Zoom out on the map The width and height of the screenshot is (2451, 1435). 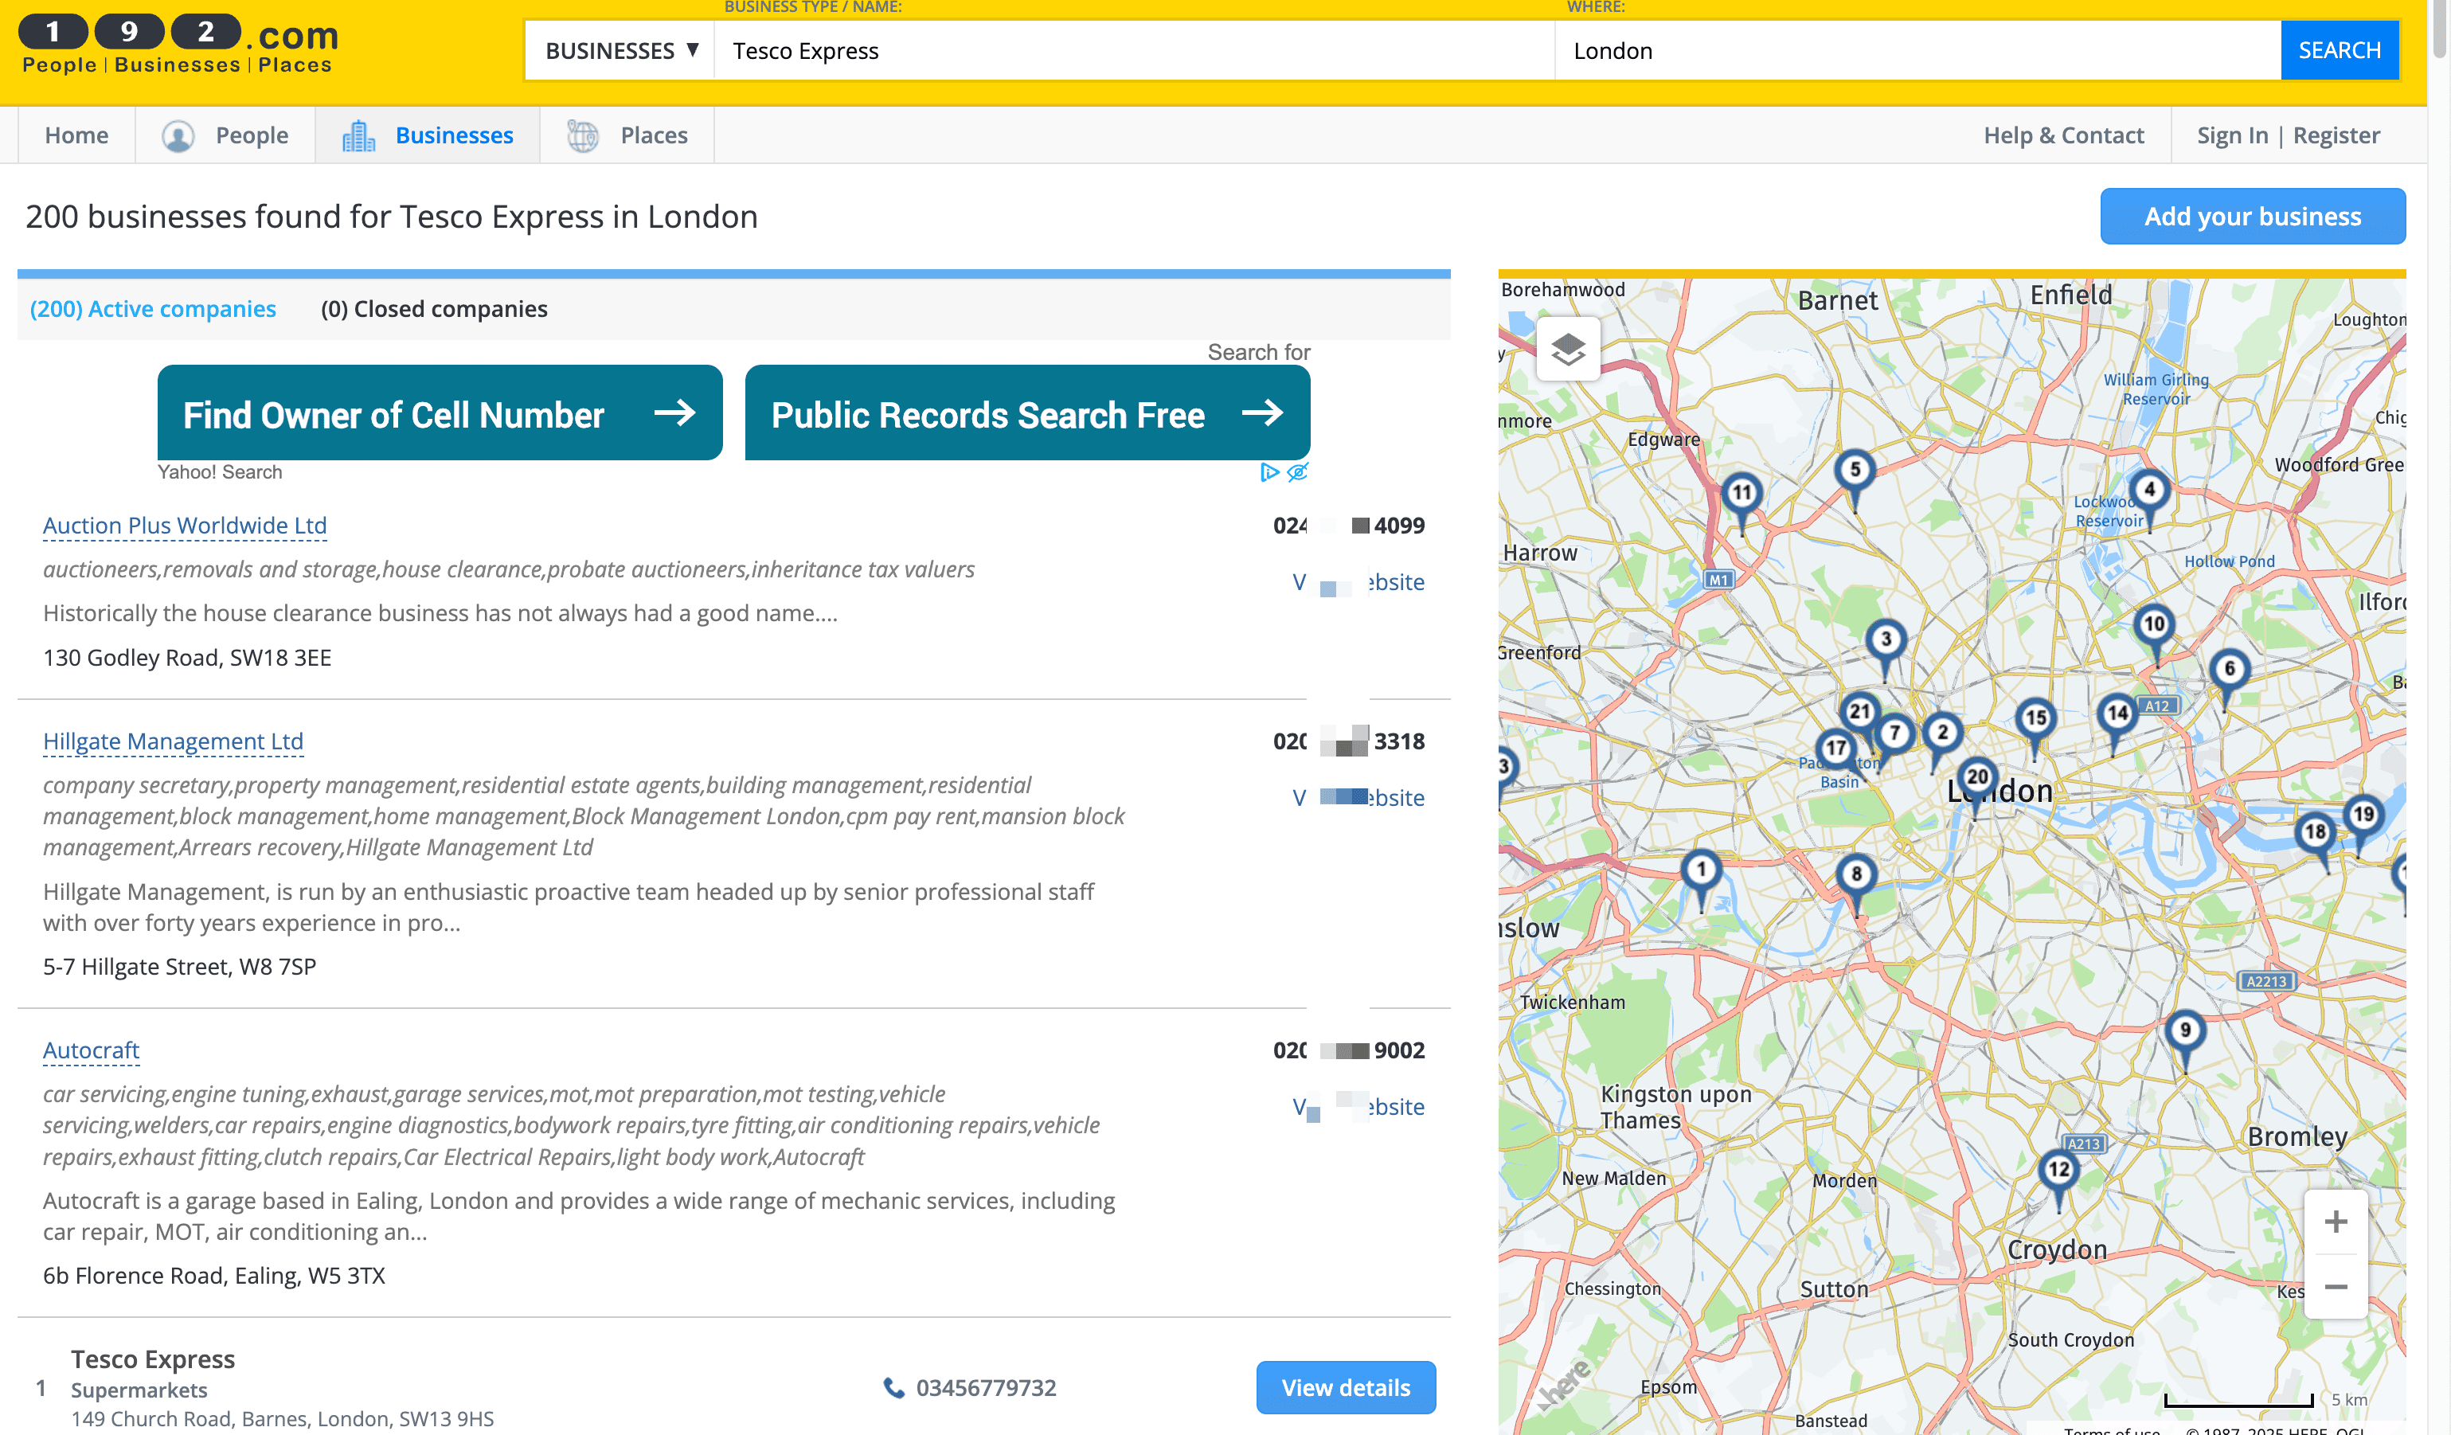pyautogui.click(x=2336, y=1287)
